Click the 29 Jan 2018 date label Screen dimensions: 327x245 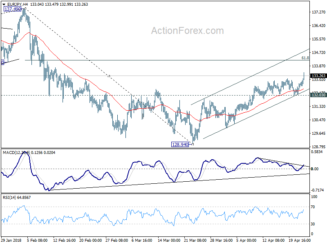11,241
